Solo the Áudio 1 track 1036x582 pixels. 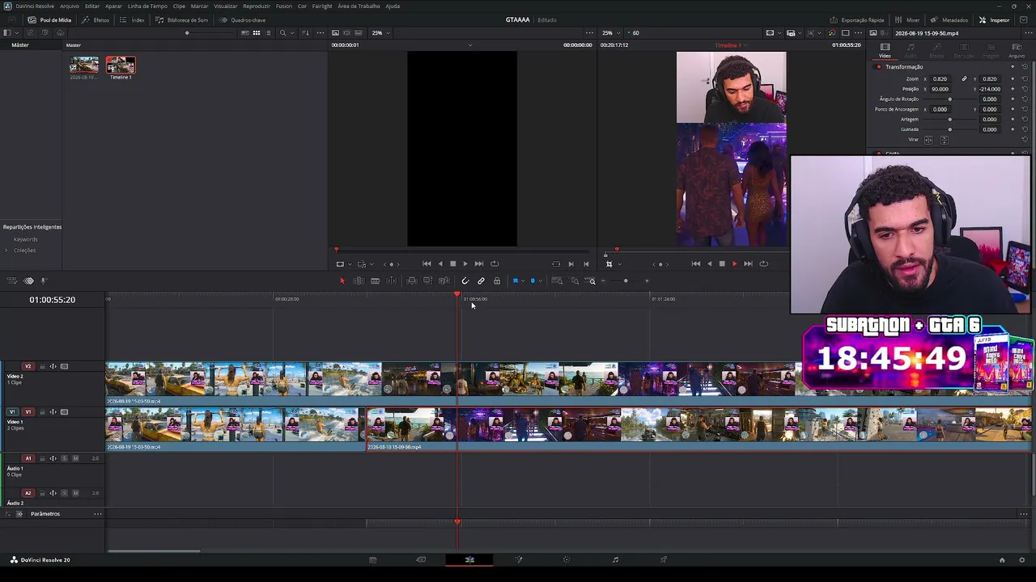(65, 458)
